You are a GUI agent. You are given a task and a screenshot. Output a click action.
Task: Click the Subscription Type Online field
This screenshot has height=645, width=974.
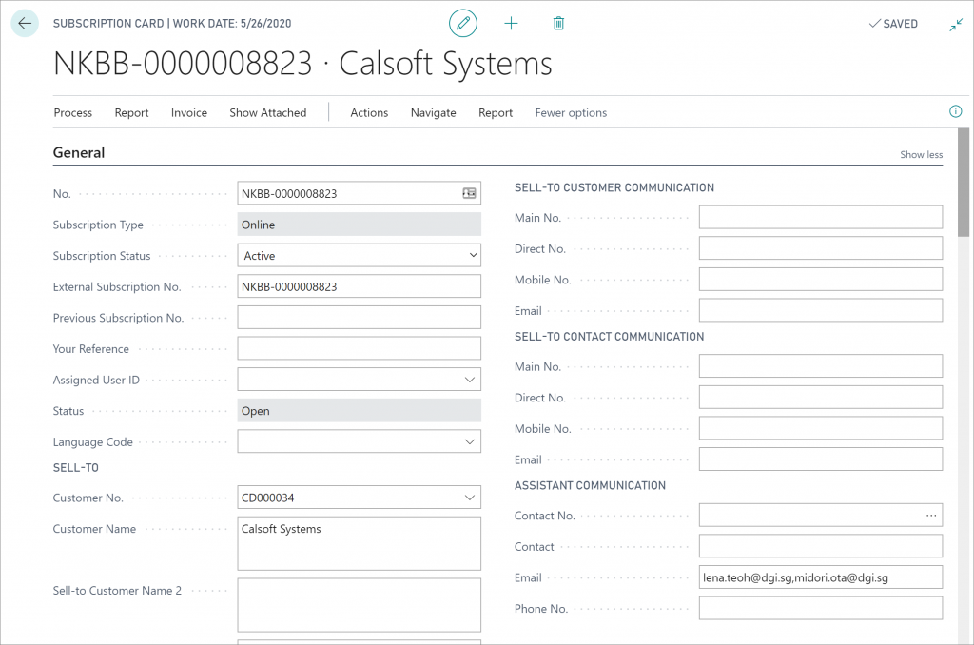pyautogui.click(x=359, y=225)
